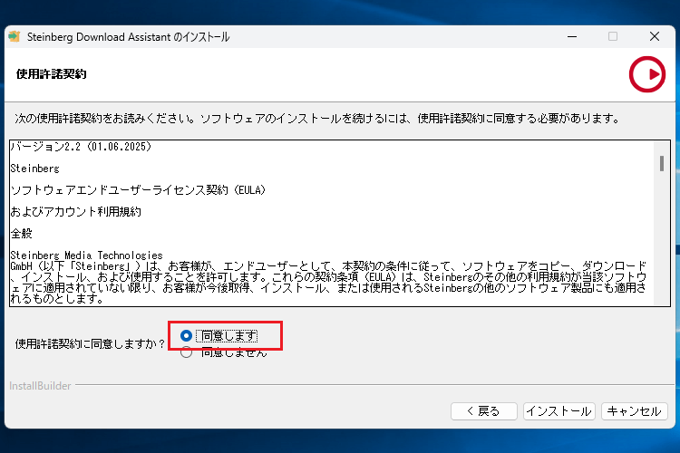680x453 pixels.
Task: Click the < 戻る button
Action: point(483,410)
